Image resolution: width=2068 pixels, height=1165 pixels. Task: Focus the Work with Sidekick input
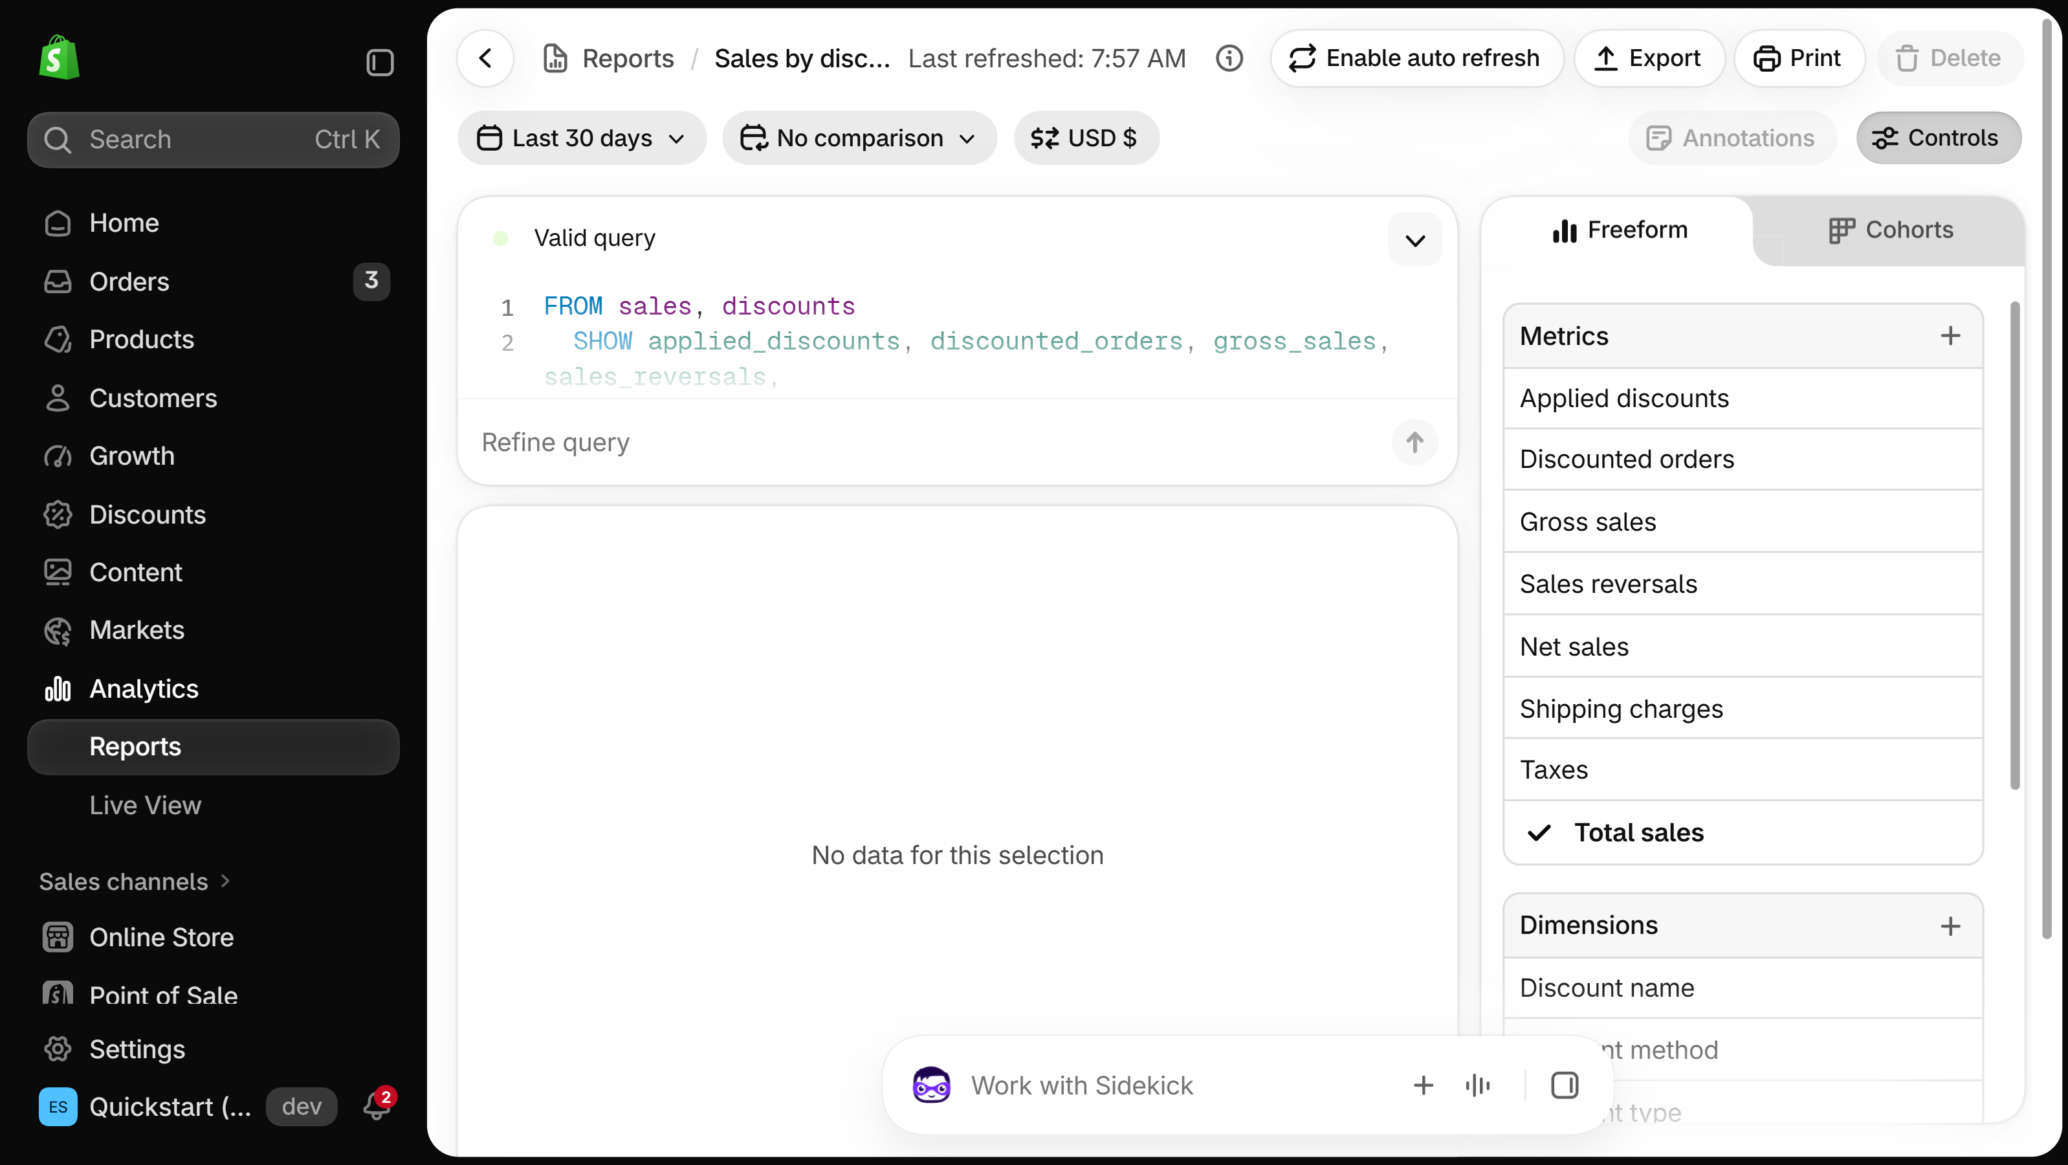pyautogui.click(x=1180, y=1085)
